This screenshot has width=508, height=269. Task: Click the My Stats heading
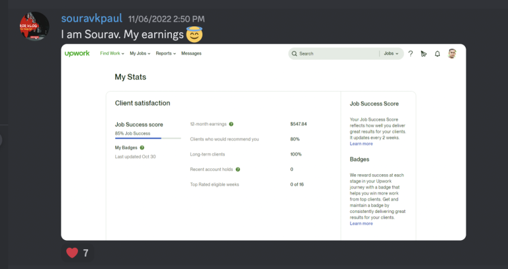pyautogui.click(x=130, y=77)
